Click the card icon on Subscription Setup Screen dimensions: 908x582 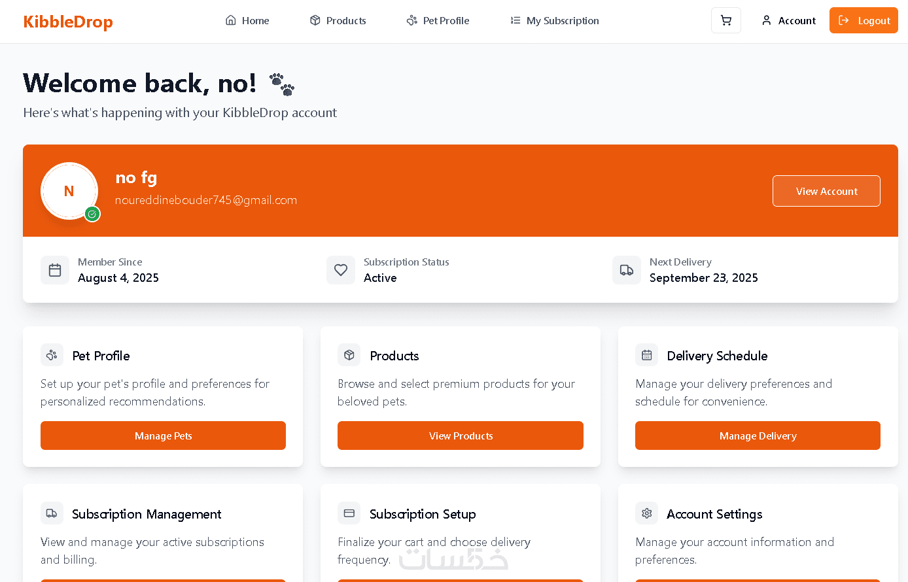tap(349, 513)
